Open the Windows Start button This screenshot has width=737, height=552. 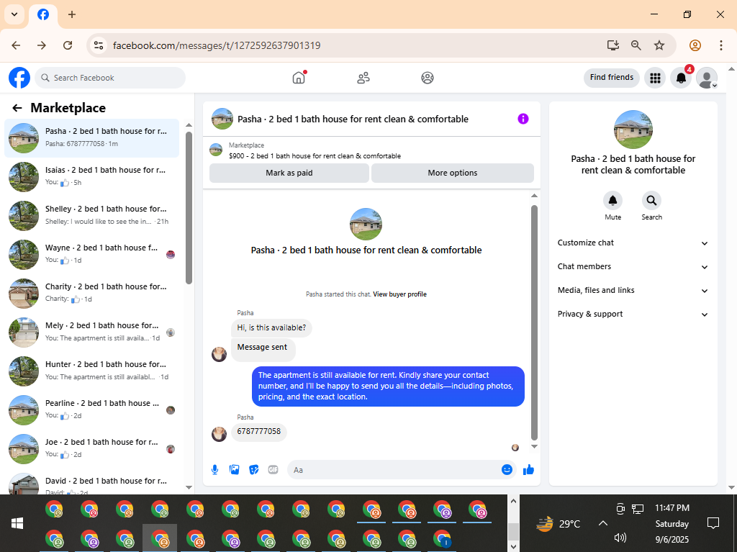17,523
